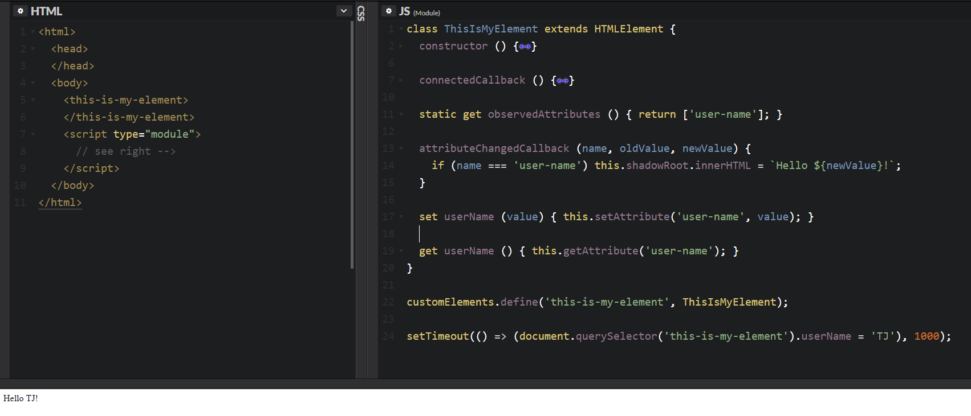Collapse the this-is-my-element tag fold arrow
This screenshot has height=416, width=971.
(x=33, y=101)
